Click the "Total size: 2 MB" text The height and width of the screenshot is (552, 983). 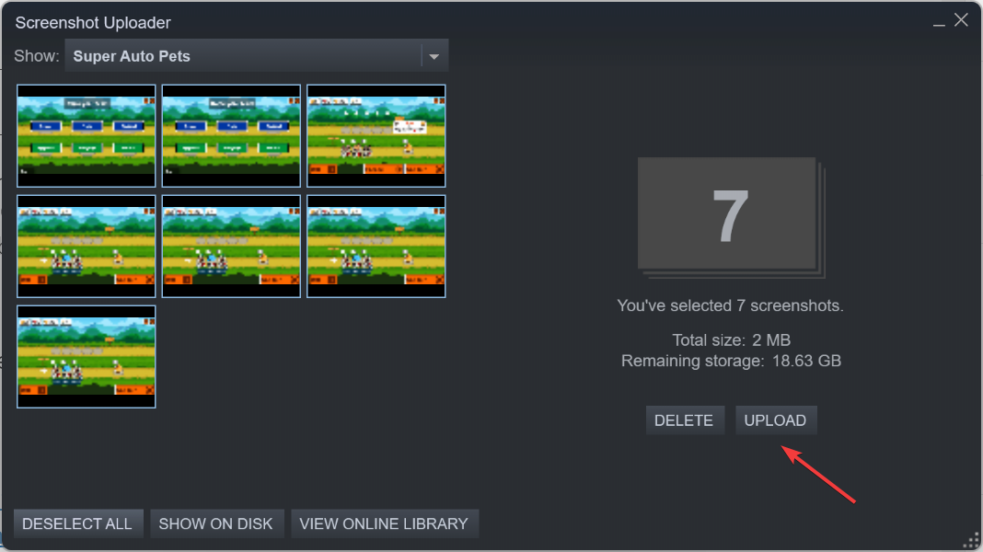[731, 340]
